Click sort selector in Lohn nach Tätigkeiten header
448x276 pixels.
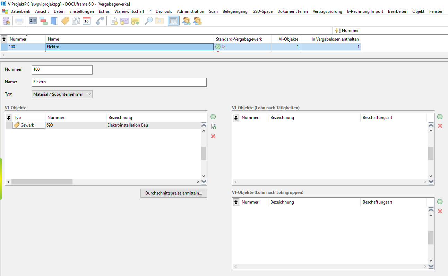[236, 118]
